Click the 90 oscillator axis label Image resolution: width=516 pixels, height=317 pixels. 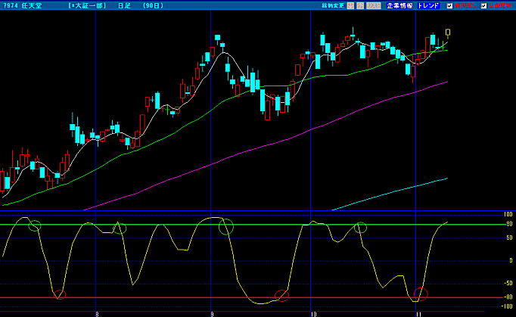click(x=509, y=224)
